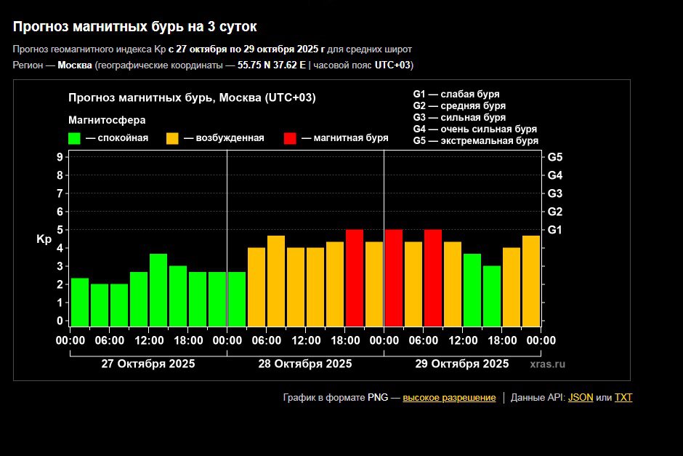The height and width of the screenshot is (456, 683).
Task: Select the only green bar on 28 October
Action: tap(237, 299)
